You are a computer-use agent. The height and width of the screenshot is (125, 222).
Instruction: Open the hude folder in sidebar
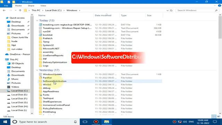coord(14,41)
